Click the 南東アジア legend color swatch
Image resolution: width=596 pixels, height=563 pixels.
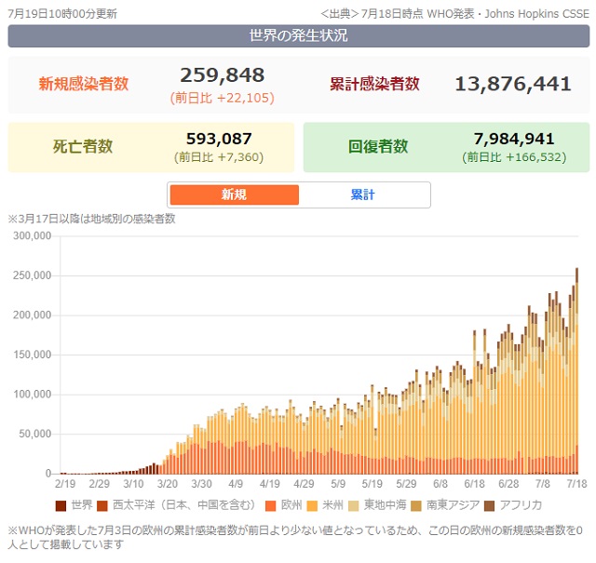click(416, 505)
